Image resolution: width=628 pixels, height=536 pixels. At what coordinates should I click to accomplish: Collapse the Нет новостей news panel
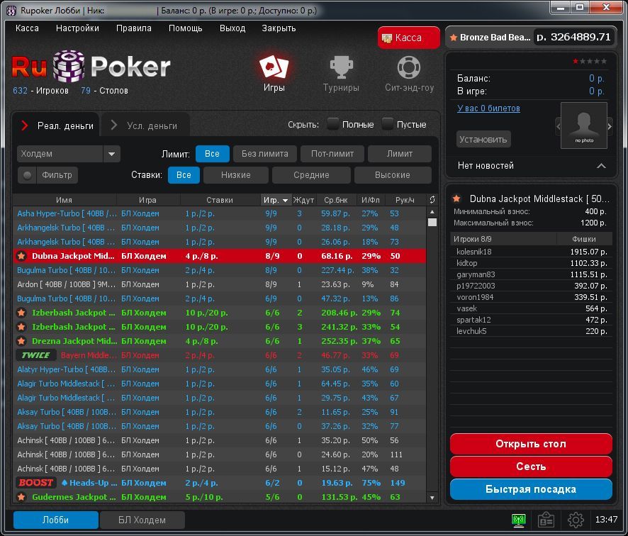[601, 166]
